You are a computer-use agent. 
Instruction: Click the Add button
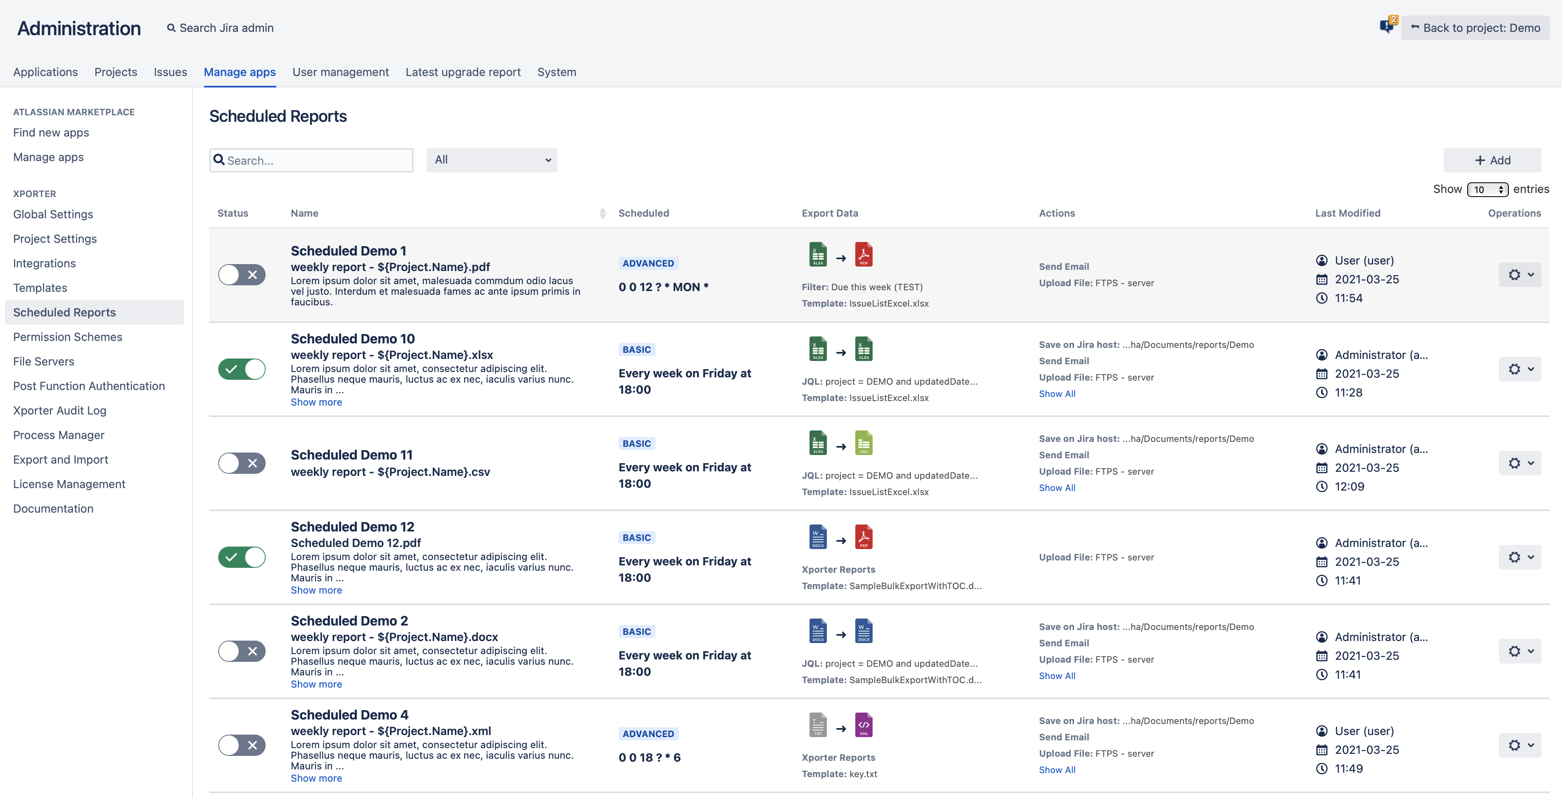pos(1492,160)
